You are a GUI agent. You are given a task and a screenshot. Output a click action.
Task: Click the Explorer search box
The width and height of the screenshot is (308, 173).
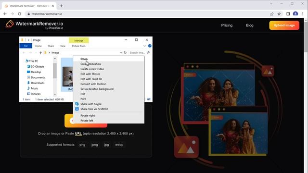pos(140,52)
